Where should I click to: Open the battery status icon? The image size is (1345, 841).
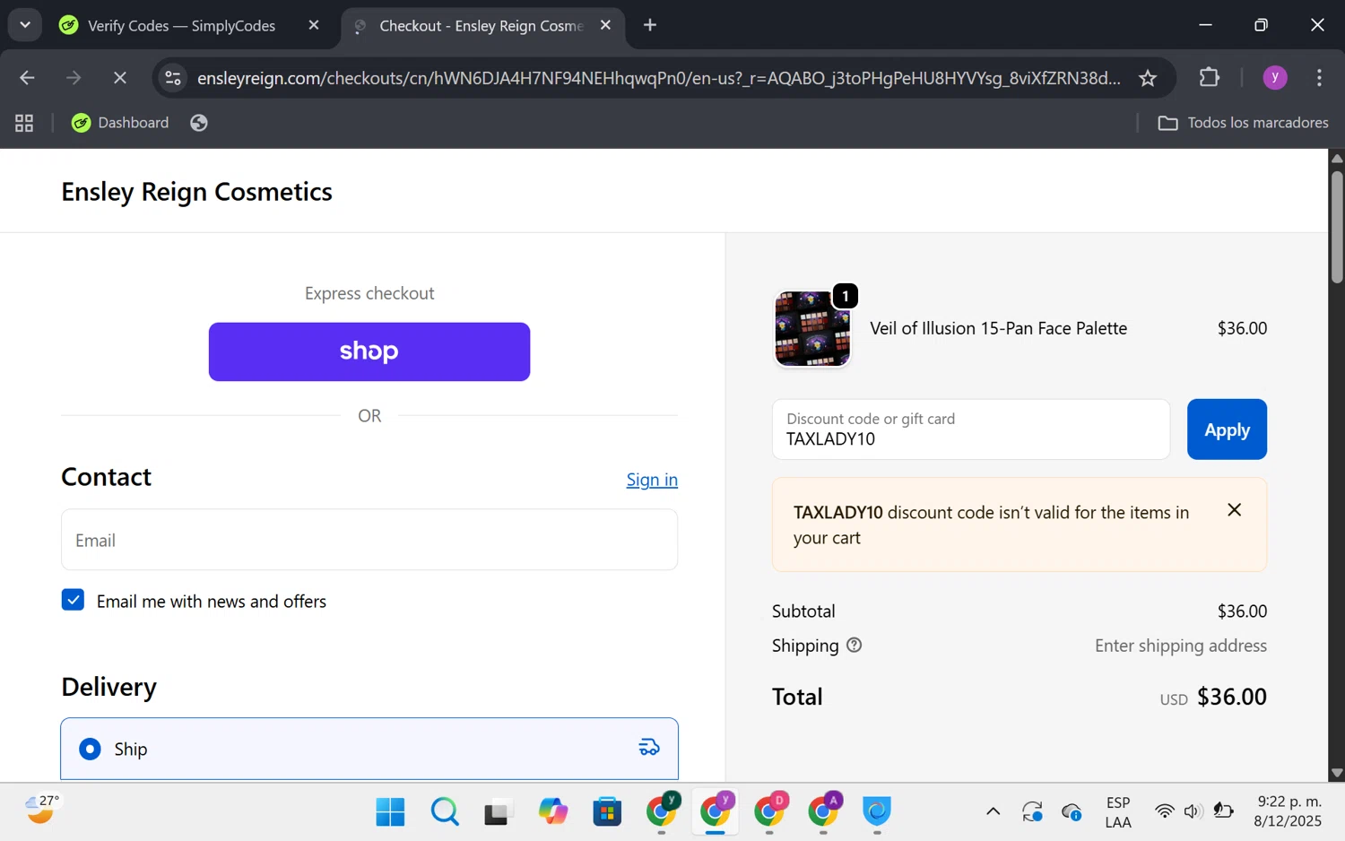click(x=1223, y=811)
